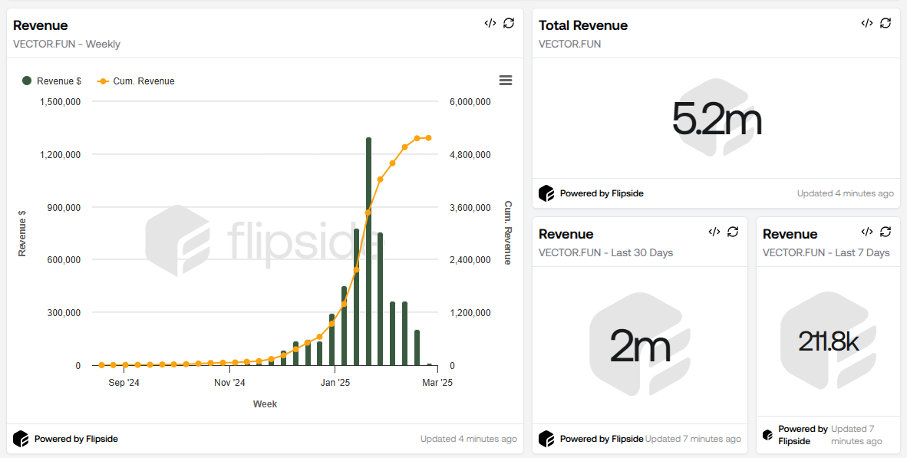Refresh the Last 7 Days Revenue card

pyautogui.click(x=886, y=232)
